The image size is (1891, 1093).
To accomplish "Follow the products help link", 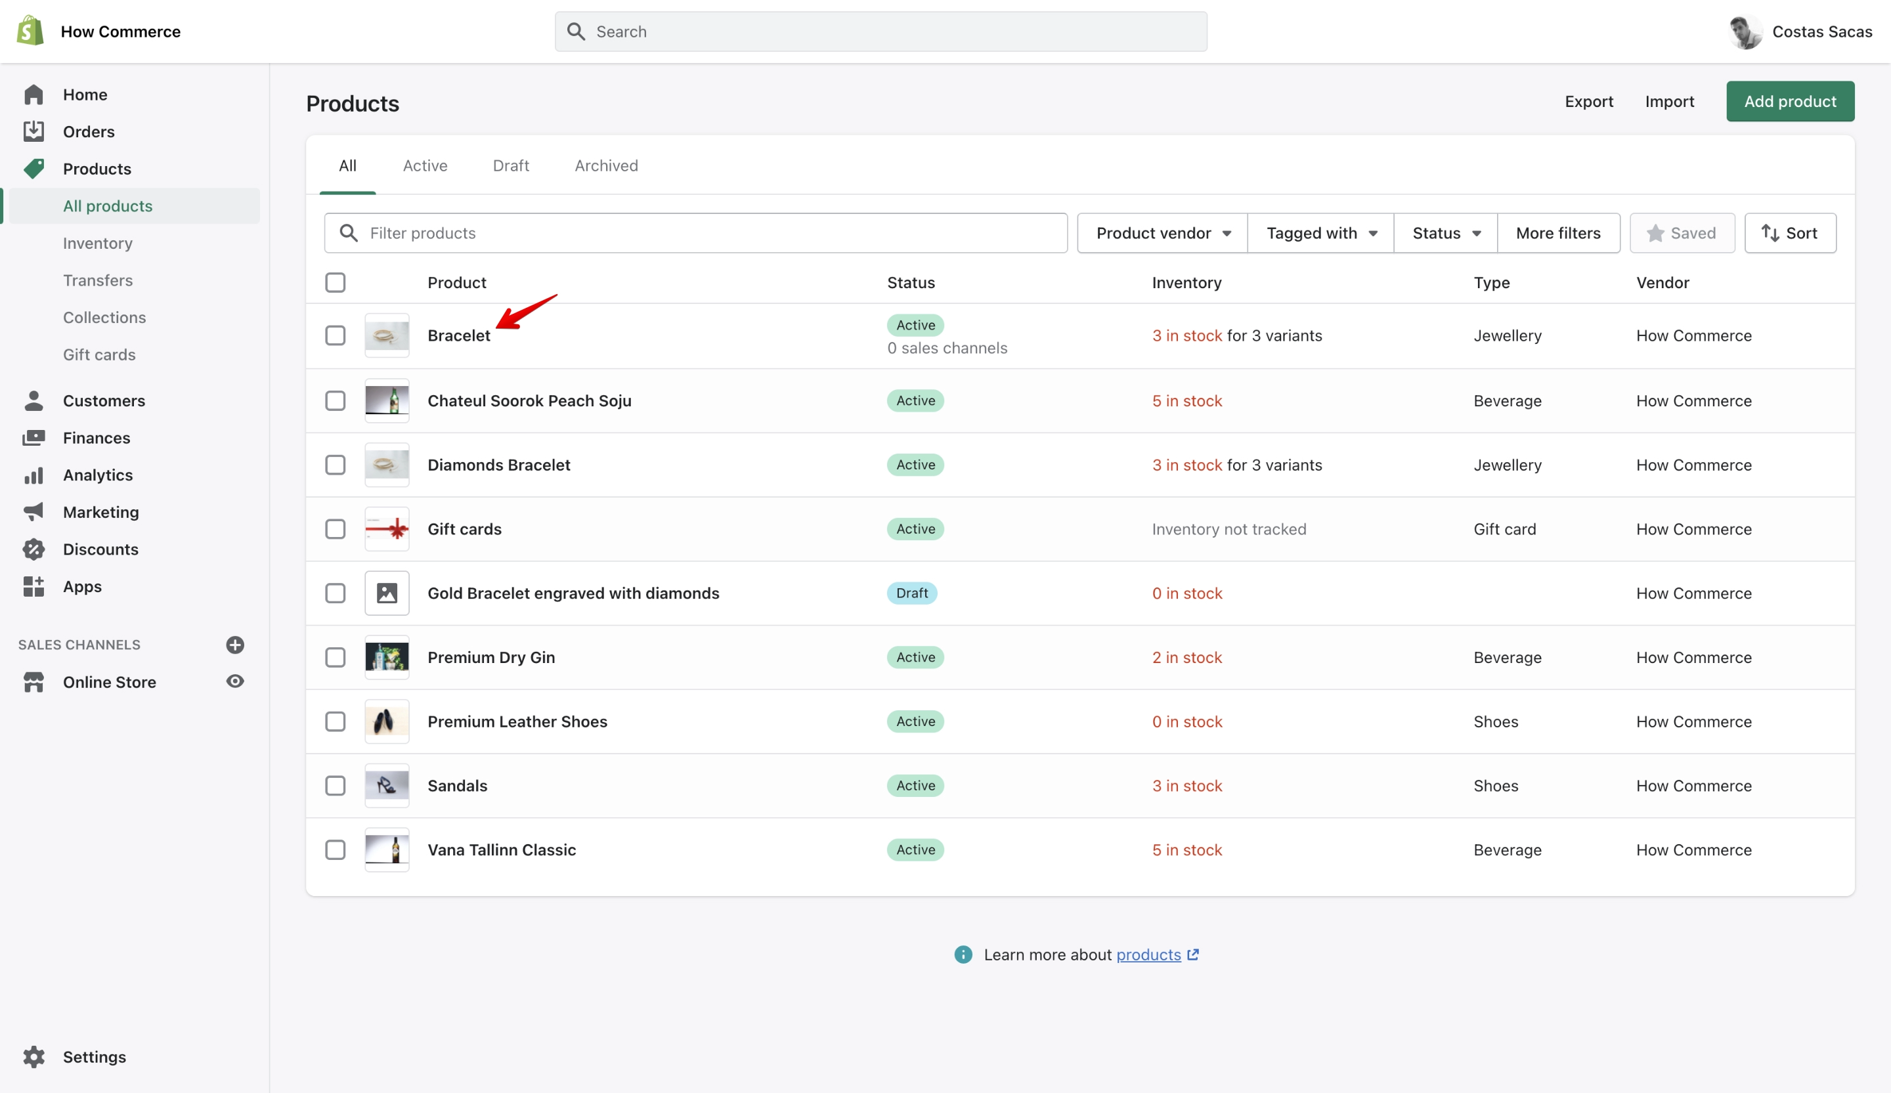I will point(1148,954).
